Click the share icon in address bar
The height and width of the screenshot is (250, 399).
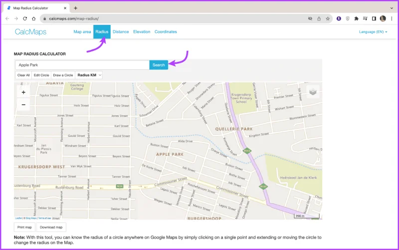coord(319,18)
